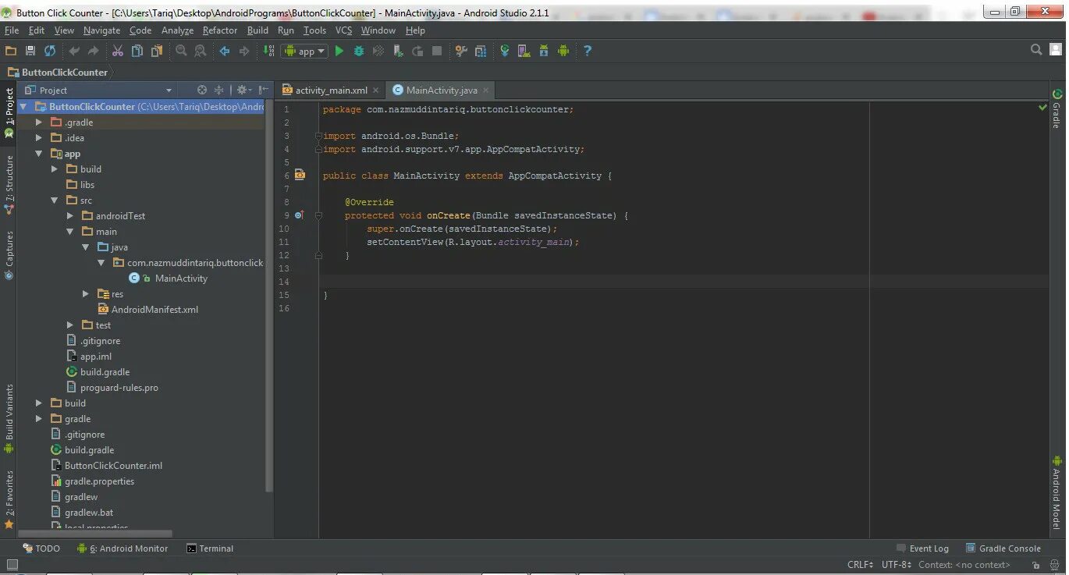Collapse the src folder
This screenshot has width=1069, height=575.
pos(55,201)
